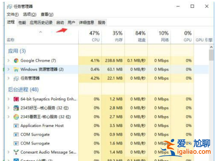The height and width of the screenshot is (161, 215).
Task: Minimize the Task Manager window
Action: [x=178, y=6]
